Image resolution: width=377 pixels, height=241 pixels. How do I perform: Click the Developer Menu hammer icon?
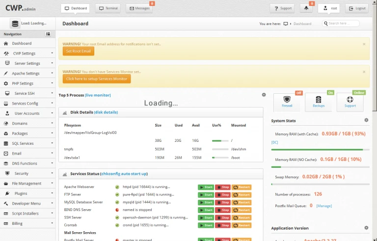point(6,204)
